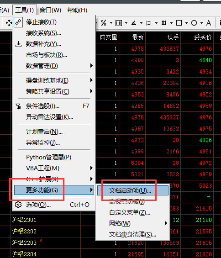
Task: Choose 条件选股(I)... menu item
Action: pos(54,106)
